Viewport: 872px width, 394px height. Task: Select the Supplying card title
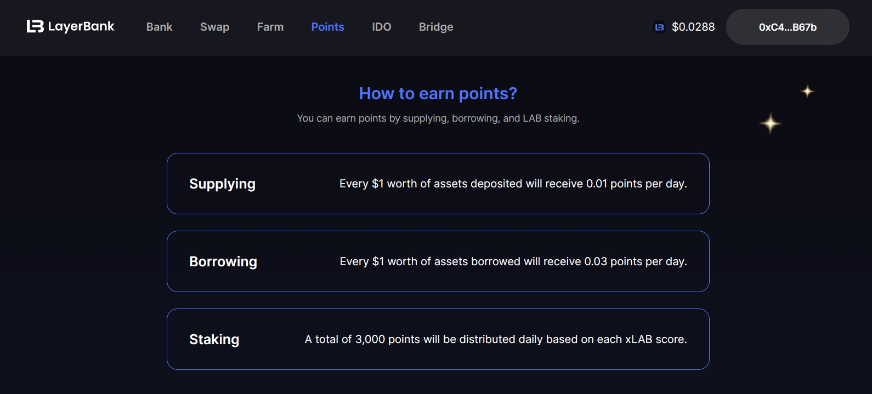pyautogui.click(x=222, y=184)
